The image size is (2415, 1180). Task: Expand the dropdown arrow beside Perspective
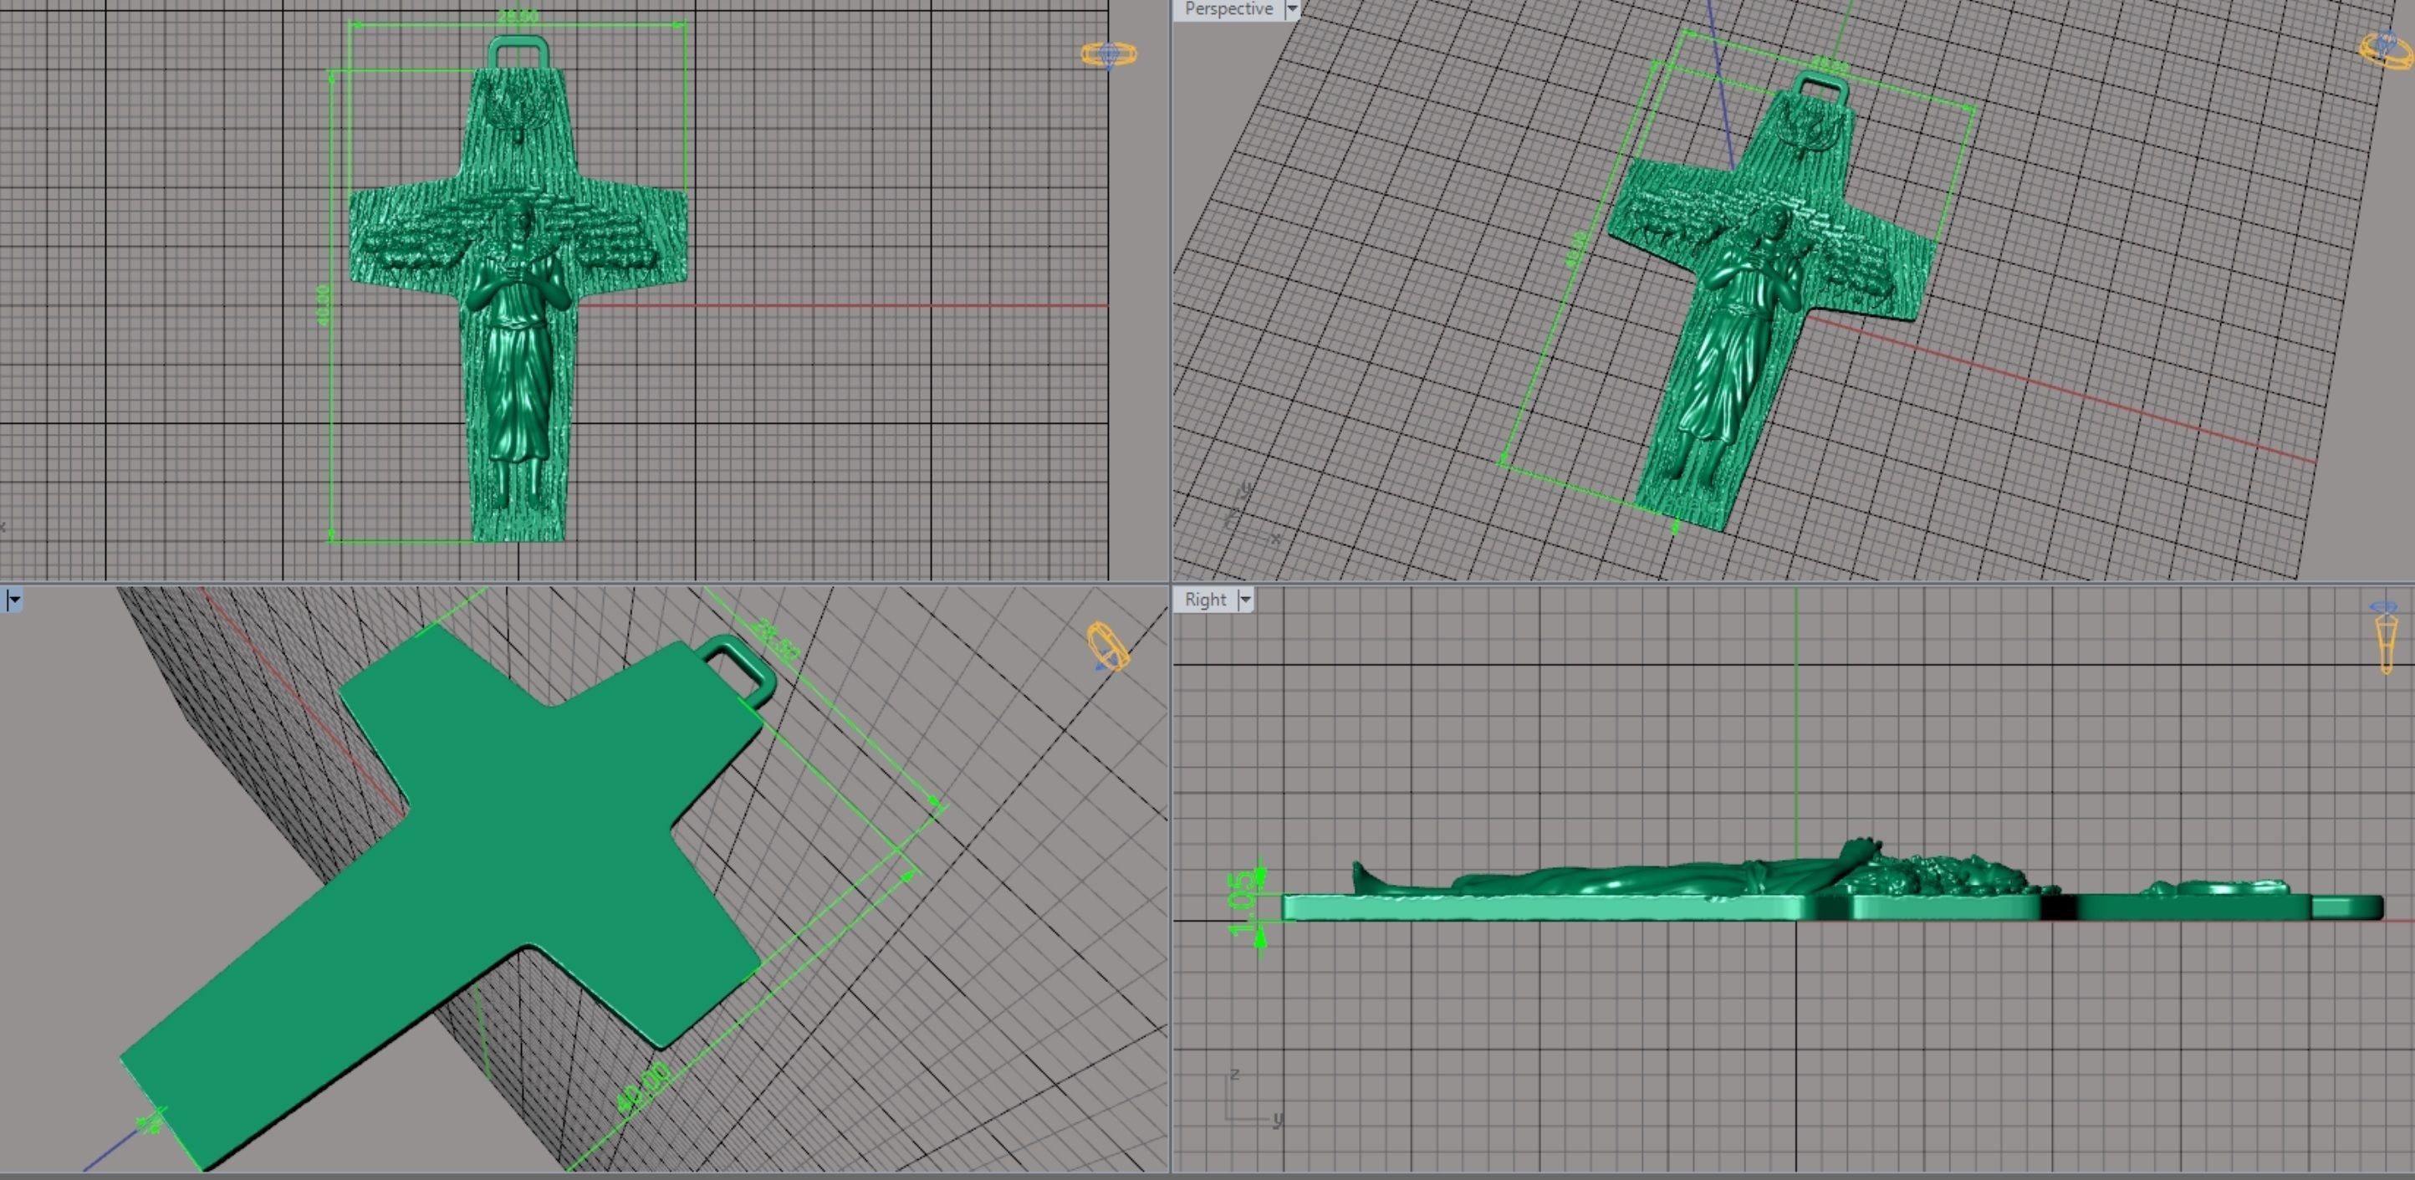(1292, 9)
